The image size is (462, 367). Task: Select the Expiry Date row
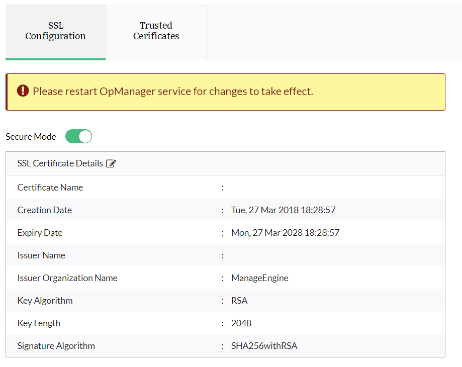point(40,232)
